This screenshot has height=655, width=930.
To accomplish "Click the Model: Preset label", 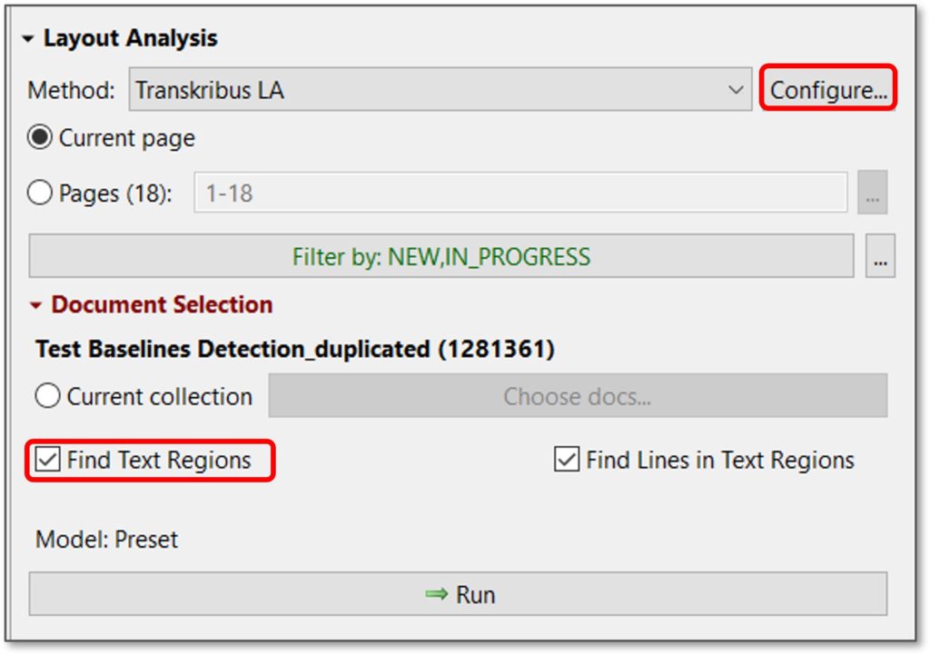I will (107, 540).
